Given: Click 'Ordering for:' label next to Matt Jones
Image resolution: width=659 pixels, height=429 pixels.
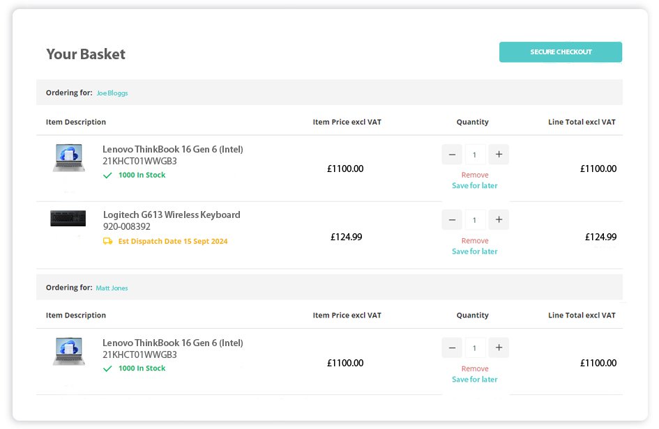Looking at the screenshot, I should pyautogui.click(x=69, y=288).
